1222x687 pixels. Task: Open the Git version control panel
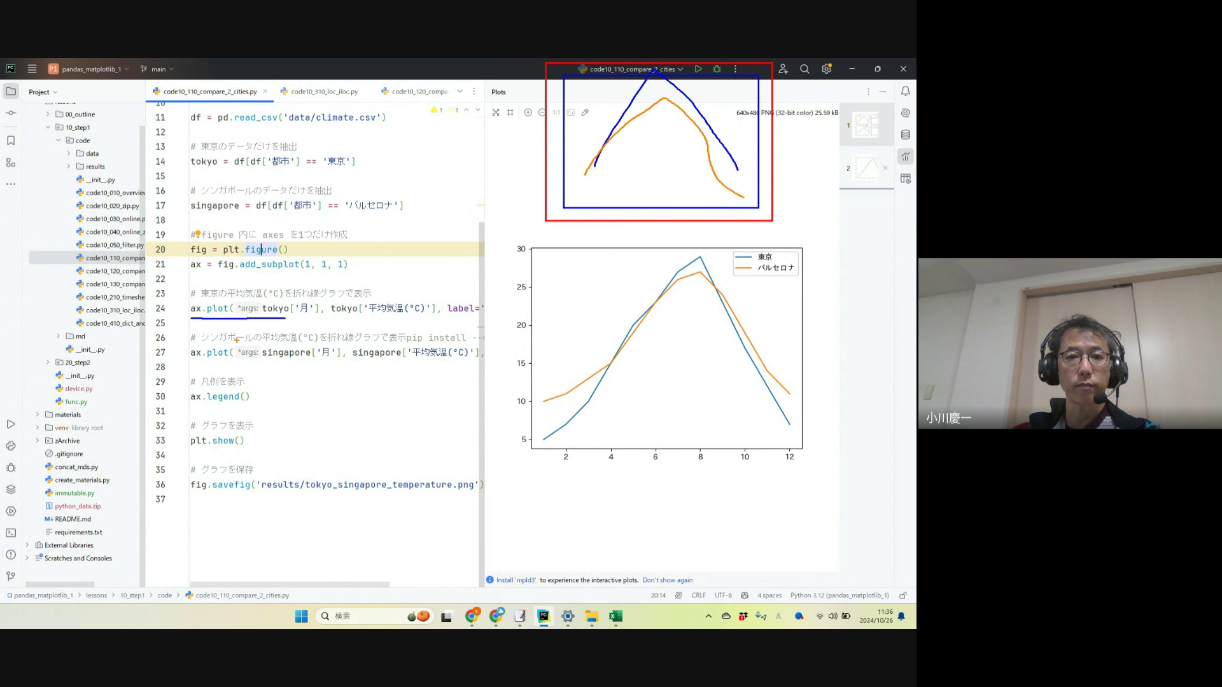click(x=11, y=576)
